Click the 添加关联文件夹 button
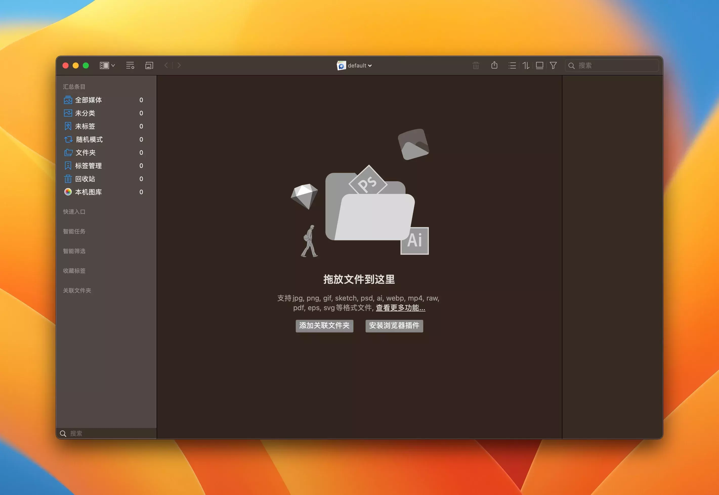This screenshot has width=719, height=495. pos(324,326)
